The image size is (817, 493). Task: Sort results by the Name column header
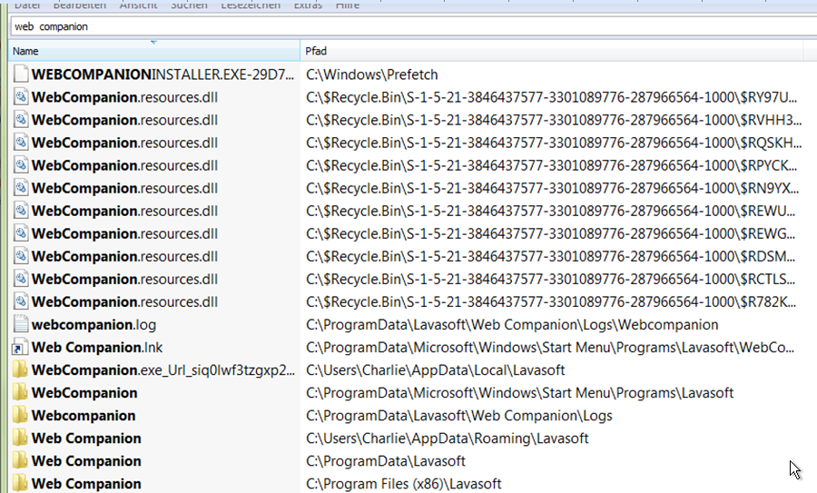pos(154,51)
